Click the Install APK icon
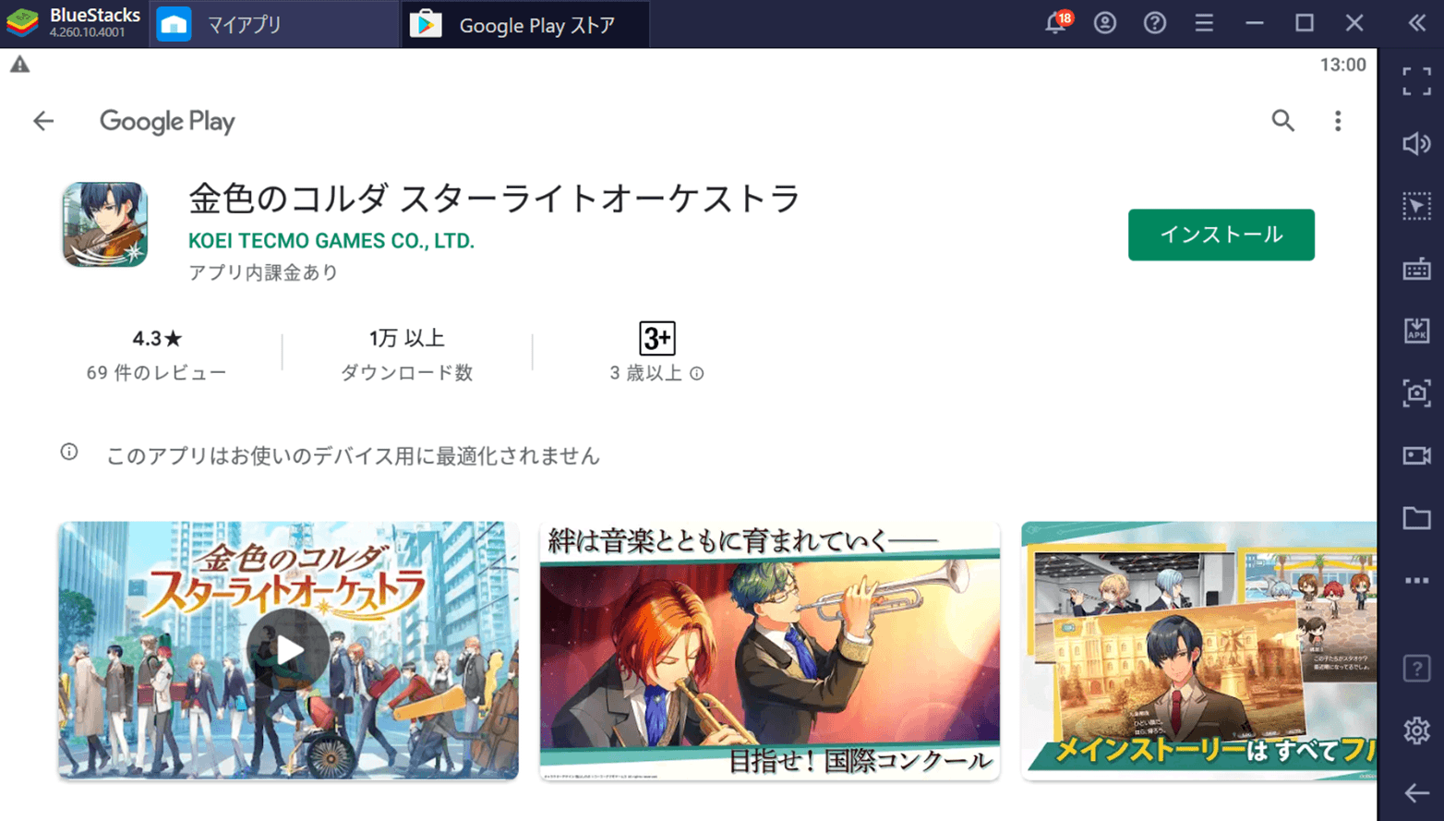The height and width of the screenshot is (821, 1444). 1416,331
